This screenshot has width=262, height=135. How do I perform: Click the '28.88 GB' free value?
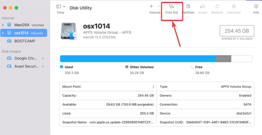point(202,73)
